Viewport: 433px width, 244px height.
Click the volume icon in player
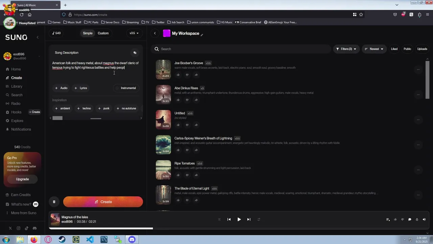(424, 220)
